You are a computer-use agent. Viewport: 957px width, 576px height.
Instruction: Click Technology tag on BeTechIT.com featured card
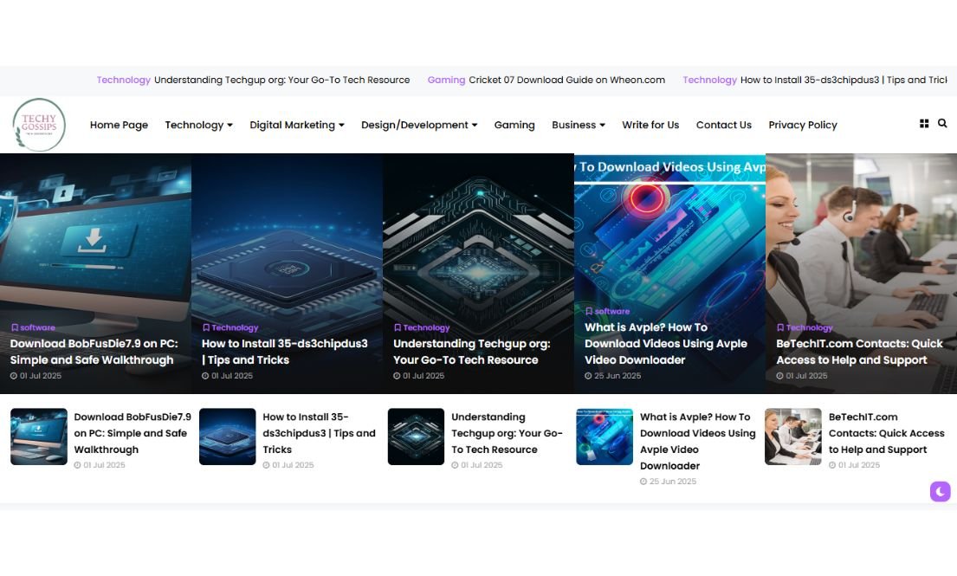pyautogui.click(x=805, y=327)
